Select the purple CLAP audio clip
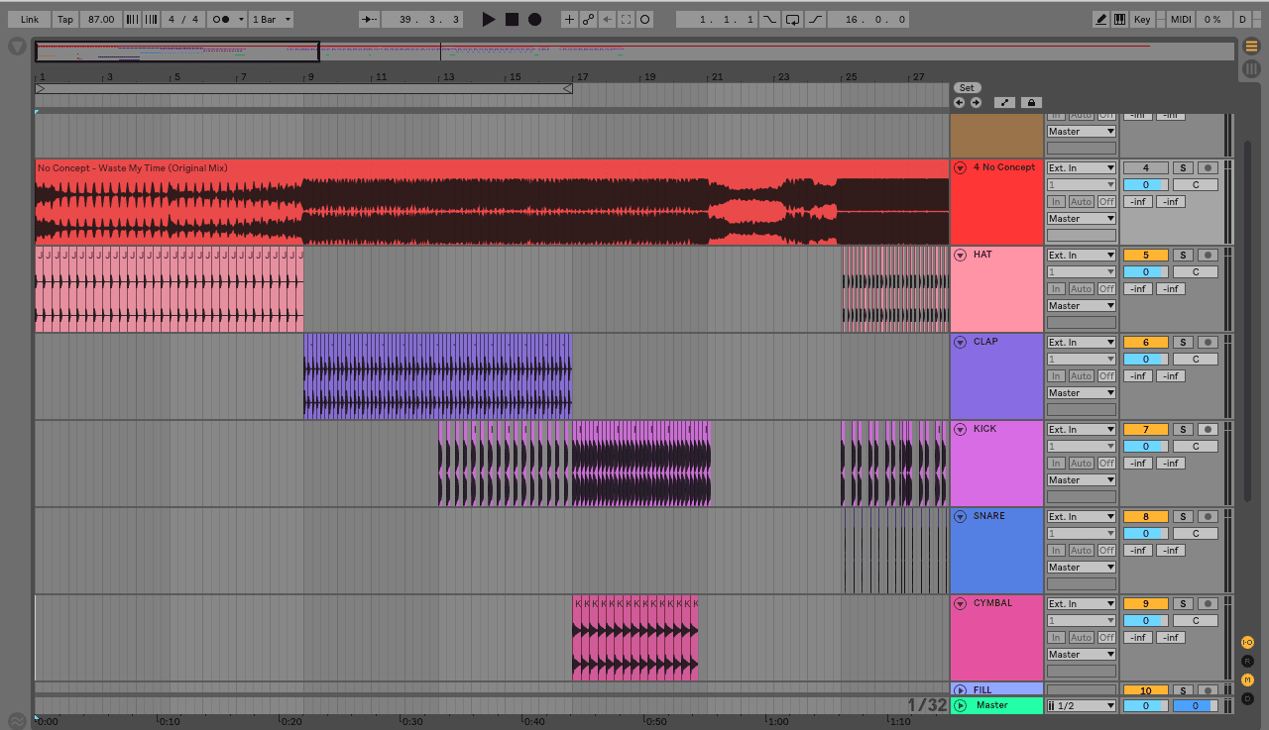The height and width of the screenshot is (730, 1269). pyautogui.click(x=437, y=376)
